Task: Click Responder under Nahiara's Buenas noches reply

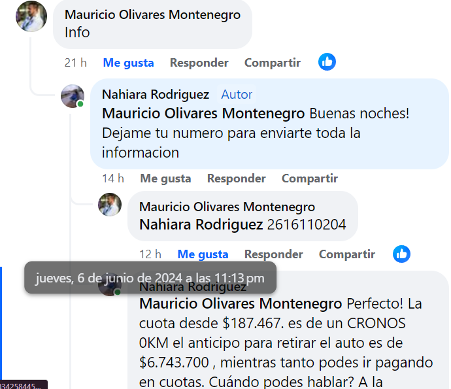Action: 237,178
